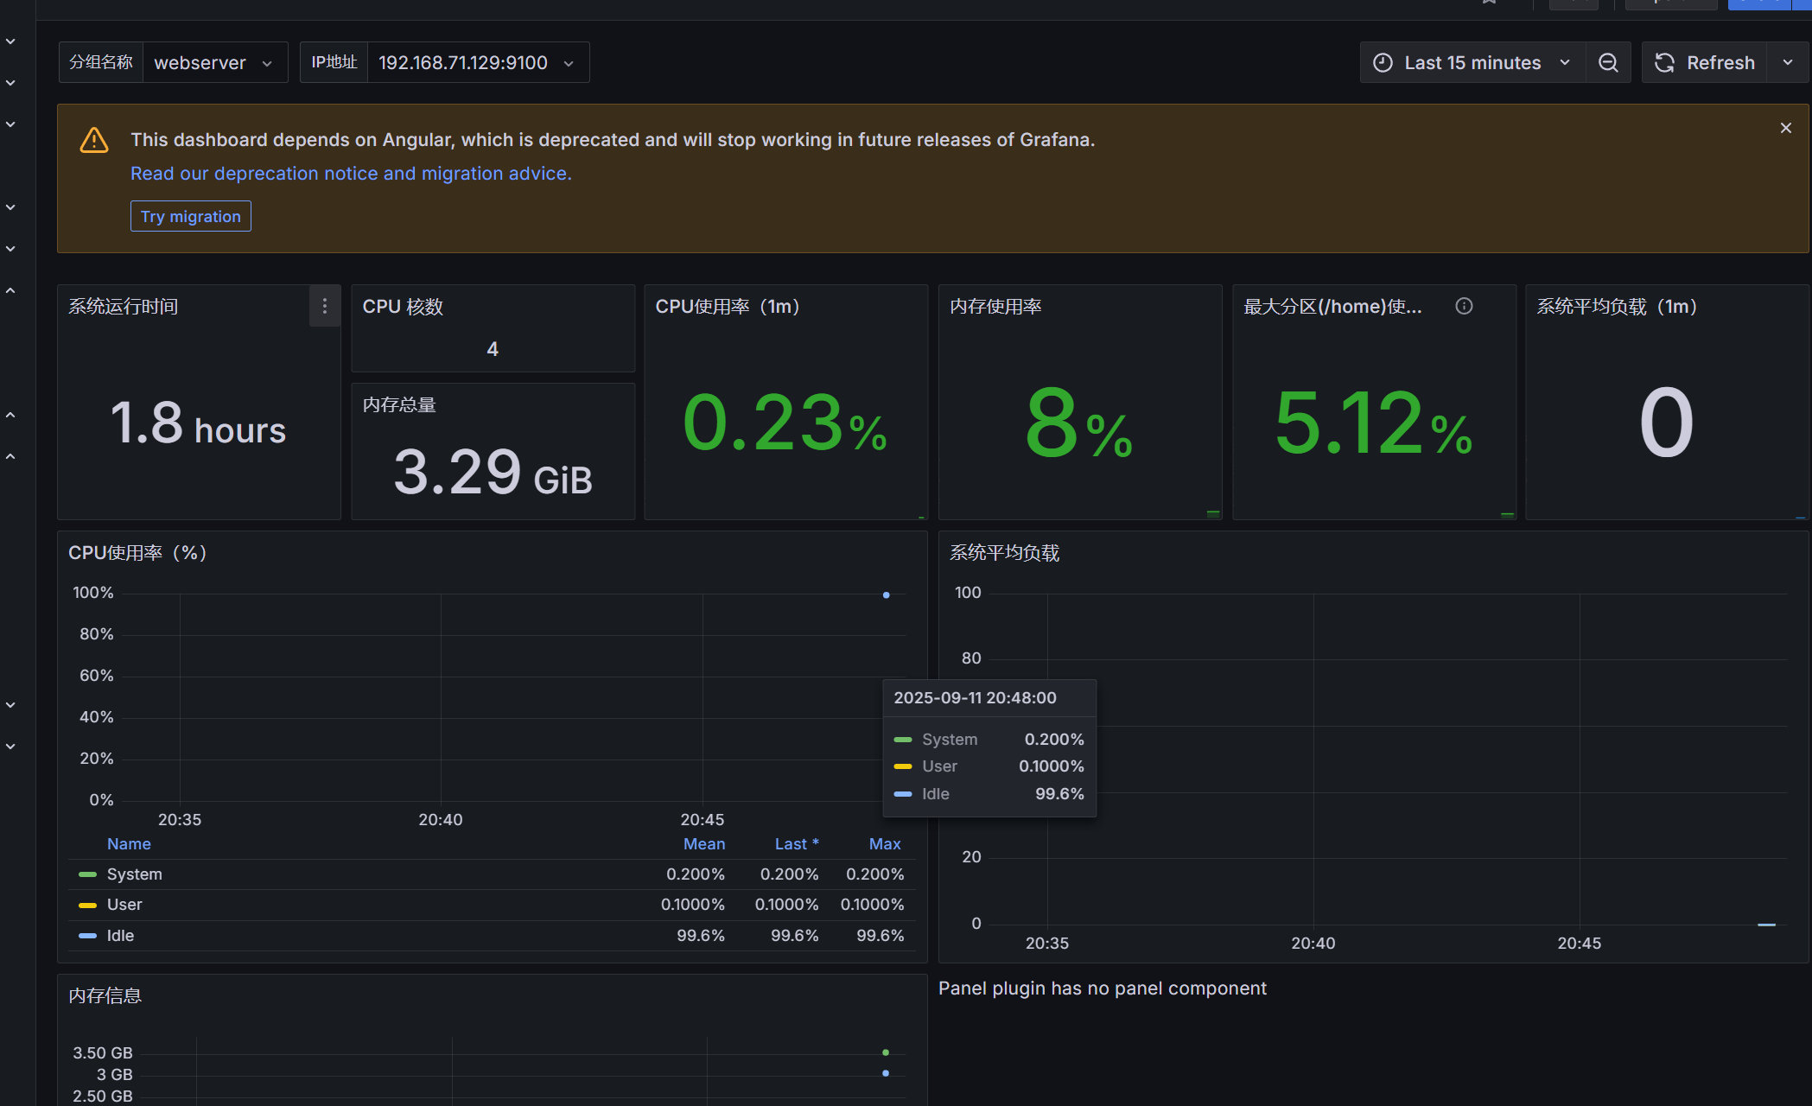Click the clock icon in time picker
The width and height of the screenshot is (1812, 1106).
point(1383,62)
